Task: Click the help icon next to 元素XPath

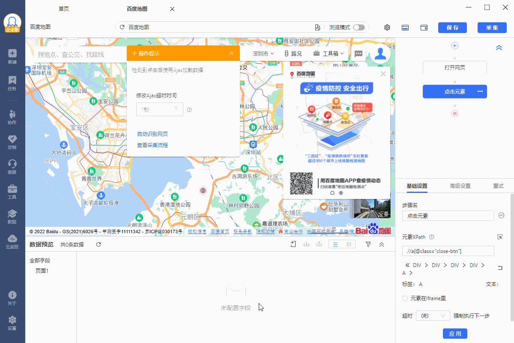Action: 432,237
